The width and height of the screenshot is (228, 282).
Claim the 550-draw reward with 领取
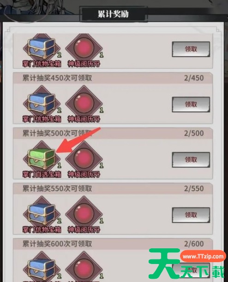[191, 215]
